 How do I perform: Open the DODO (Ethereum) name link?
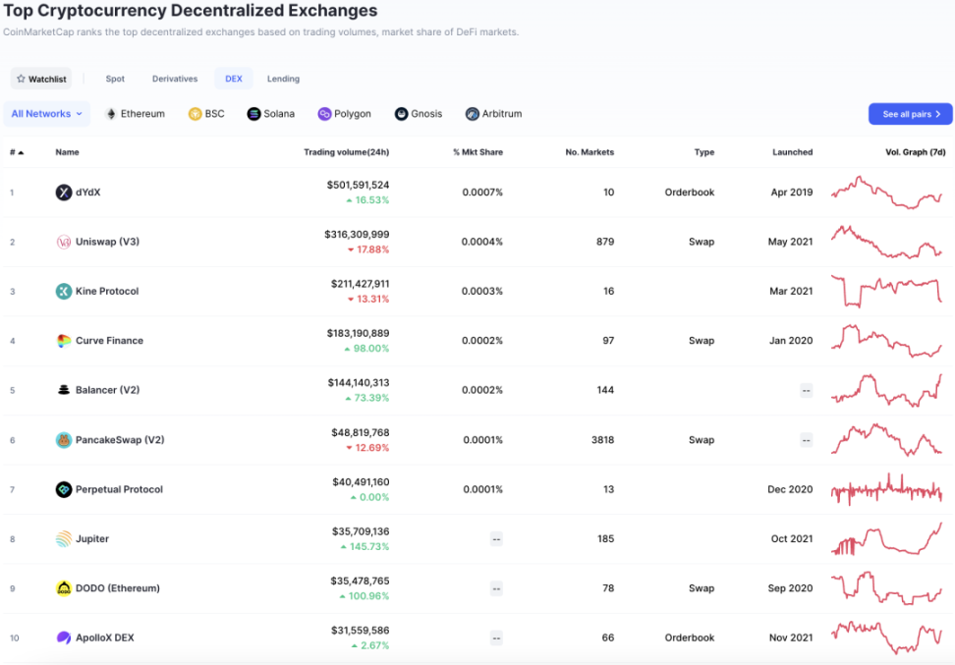(x=118, y=588)
